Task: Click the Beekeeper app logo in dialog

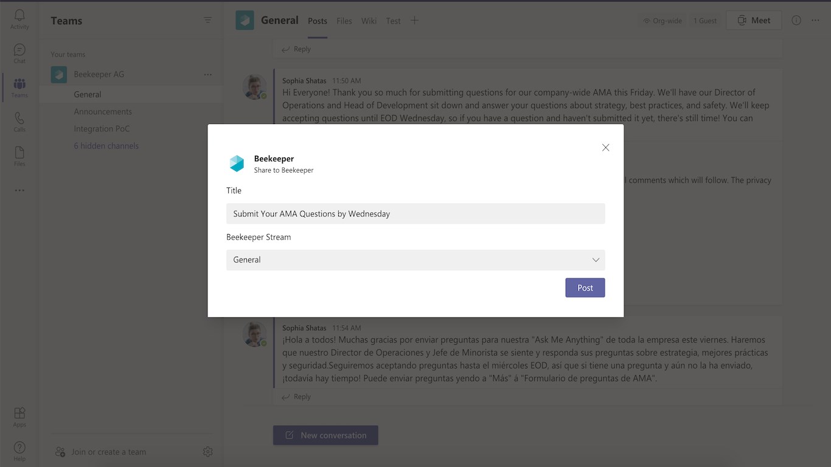Action: 237,163
